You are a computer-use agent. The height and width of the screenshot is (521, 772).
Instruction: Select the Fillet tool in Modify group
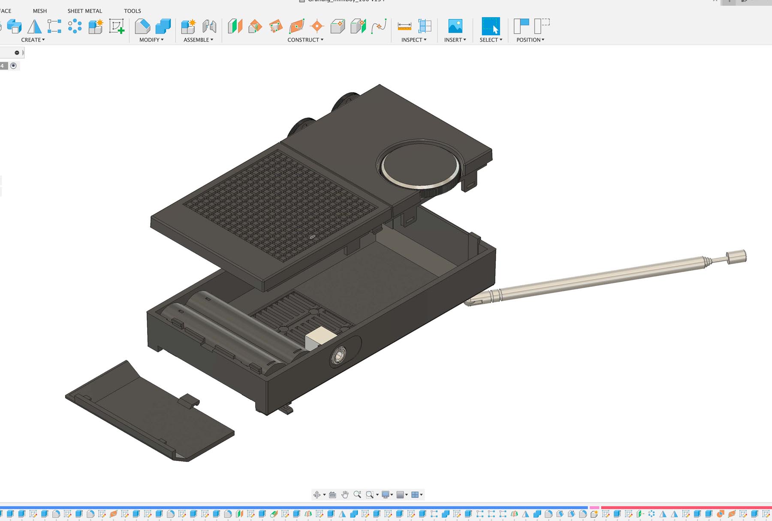tap(143, 27)
